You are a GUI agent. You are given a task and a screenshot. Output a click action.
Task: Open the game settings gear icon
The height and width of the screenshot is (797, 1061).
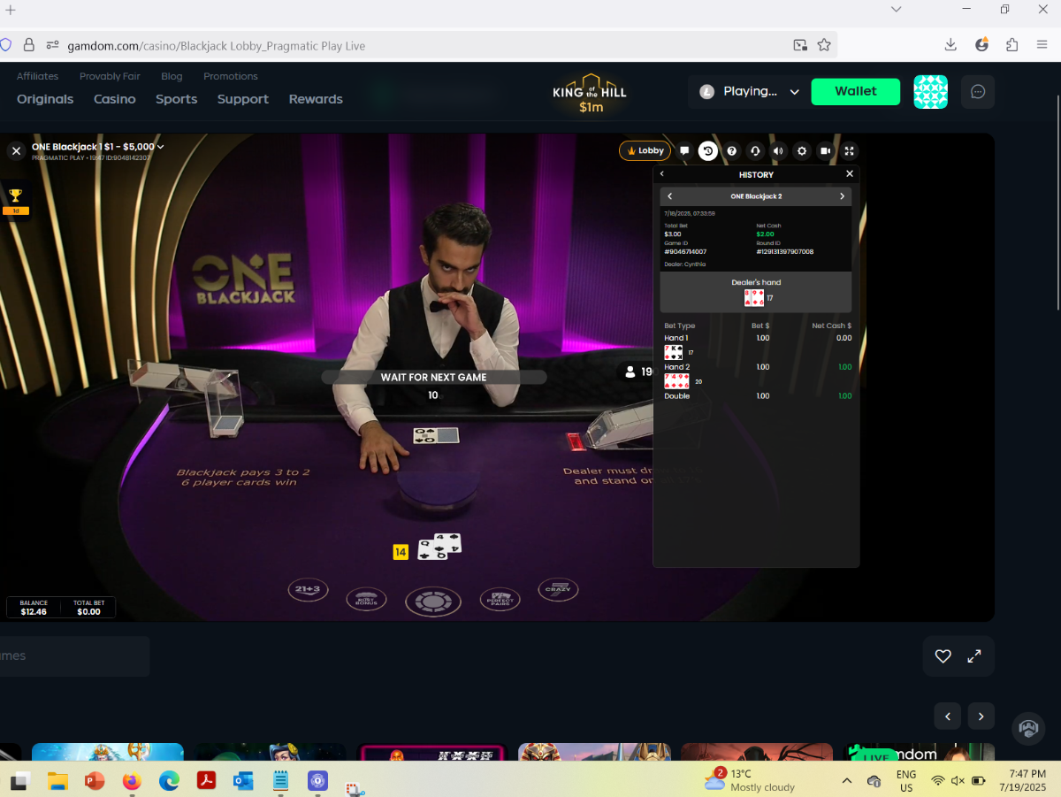point(802,151)
